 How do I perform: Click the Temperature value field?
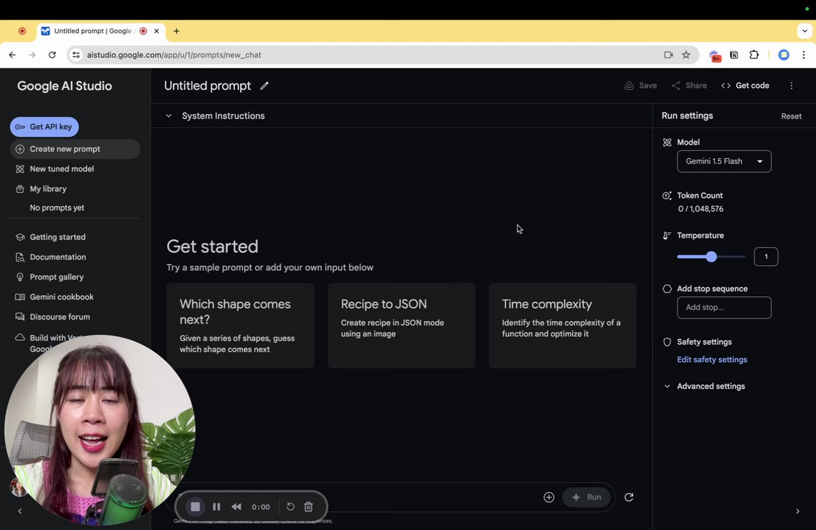pyautogui.click(x=766, y=257)
